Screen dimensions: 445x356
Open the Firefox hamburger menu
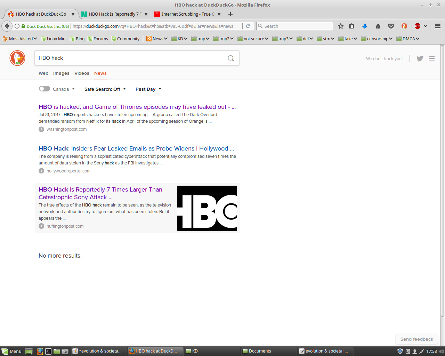[x=437, y=26]
